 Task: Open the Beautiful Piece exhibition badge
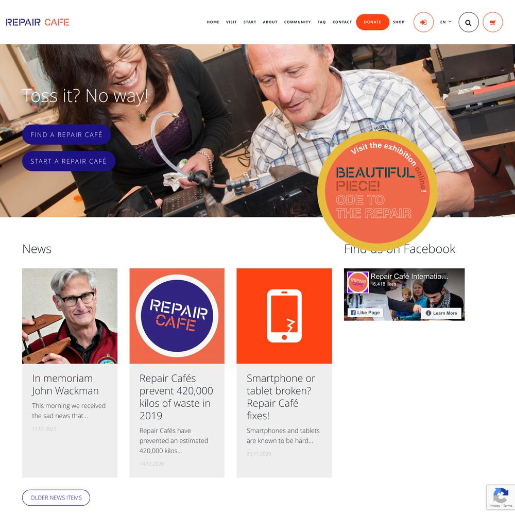click(x=377, y=192)
